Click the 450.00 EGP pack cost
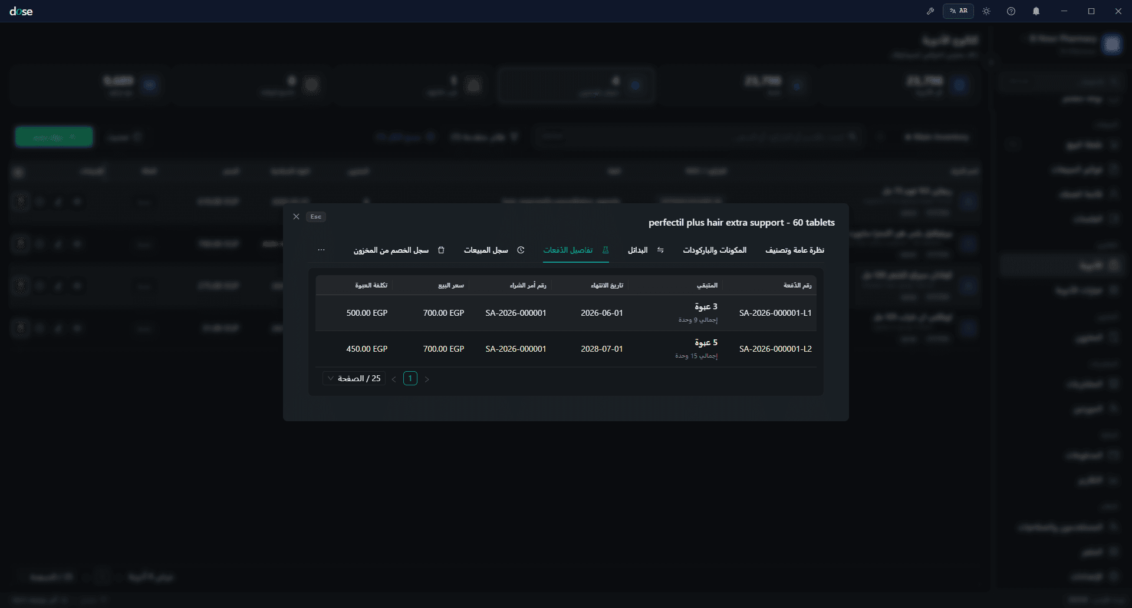 pos(367,349)
